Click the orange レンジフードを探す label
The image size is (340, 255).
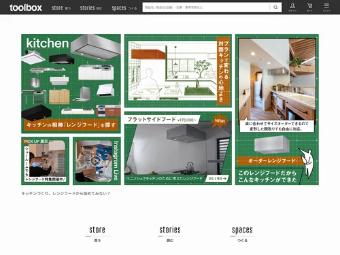point(71,125)
